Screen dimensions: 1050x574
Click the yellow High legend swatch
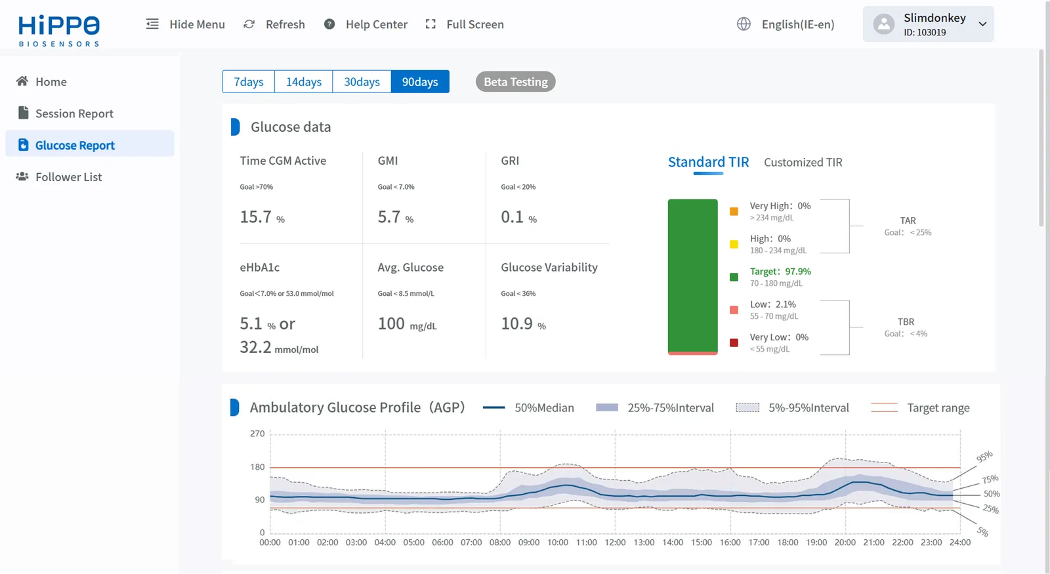(x=734, y=244)
